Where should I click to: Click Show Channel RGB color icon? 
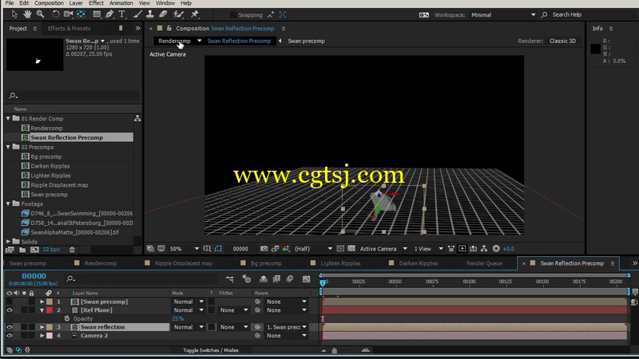286,248
